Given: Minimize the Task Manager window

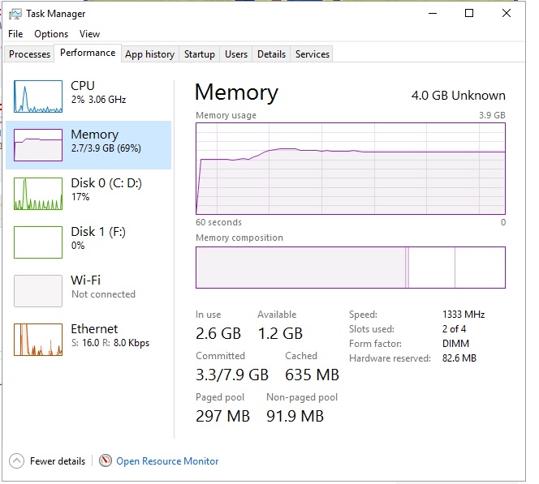Looking at the screenshot, I should click(433, 14).
